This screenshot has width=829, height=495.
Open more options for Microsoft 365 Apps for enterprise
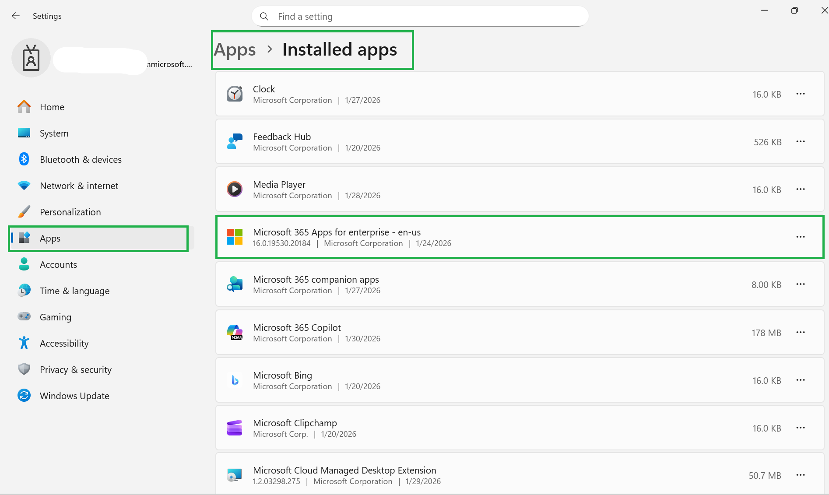pyautogui.click(x=801, y=237)
